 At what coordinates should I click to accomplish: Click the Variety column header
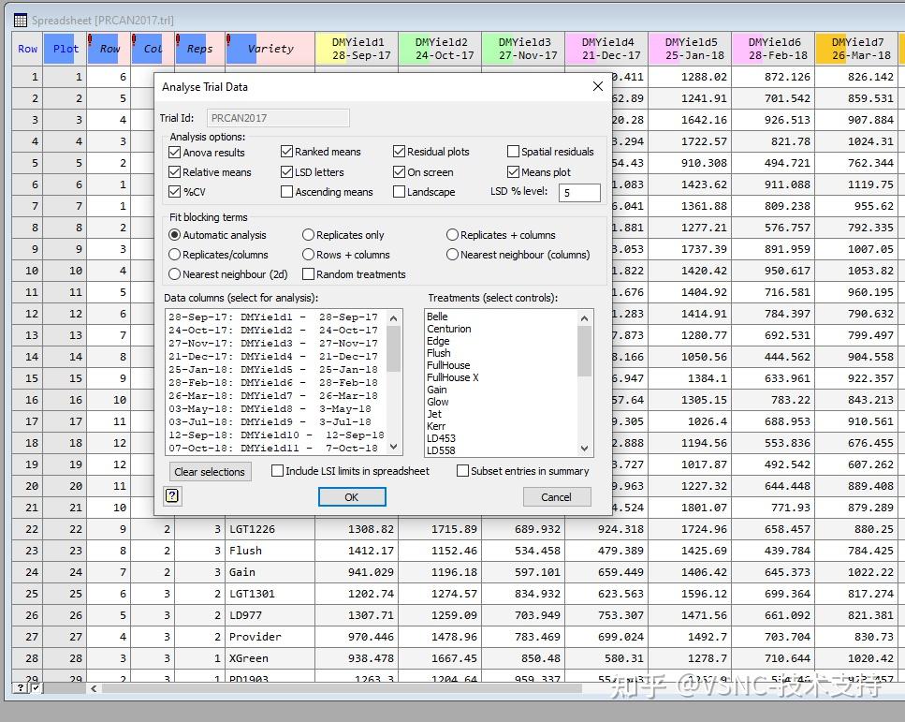tap(269, 48)
